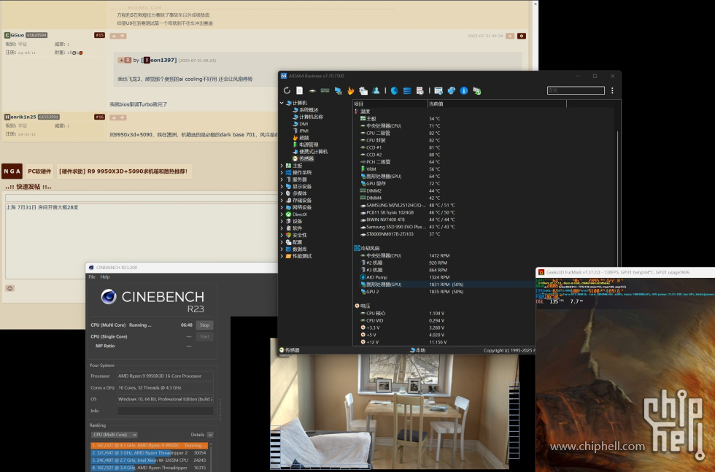
Task: Stop the Cinebench multi core test
Action: tap(204, 325)
